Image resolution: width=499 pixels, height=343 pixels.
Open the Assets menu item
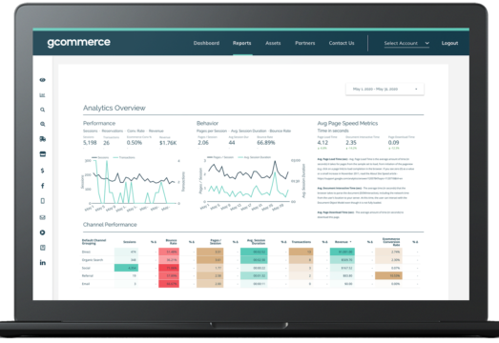point(273,43)
